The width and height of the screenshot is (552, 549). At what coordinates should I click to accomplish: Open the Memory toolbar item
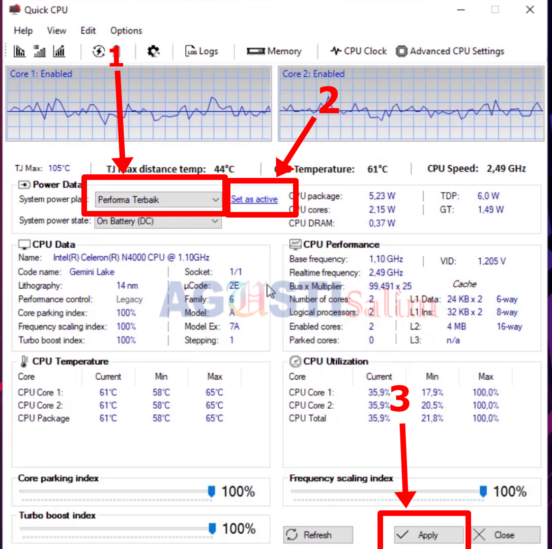pyautogui.click(x=274, y=51)
